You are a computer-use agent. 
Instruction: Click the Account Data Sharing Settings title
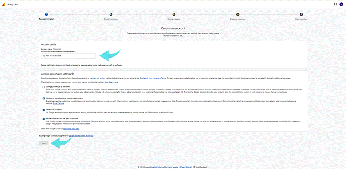[x=56, y=74]
